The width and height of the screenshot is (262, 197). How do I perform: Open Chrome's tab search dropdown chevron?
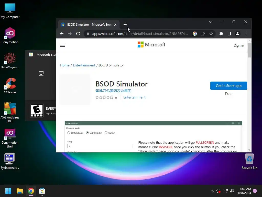pyautogui.click(x=210, y=22)
